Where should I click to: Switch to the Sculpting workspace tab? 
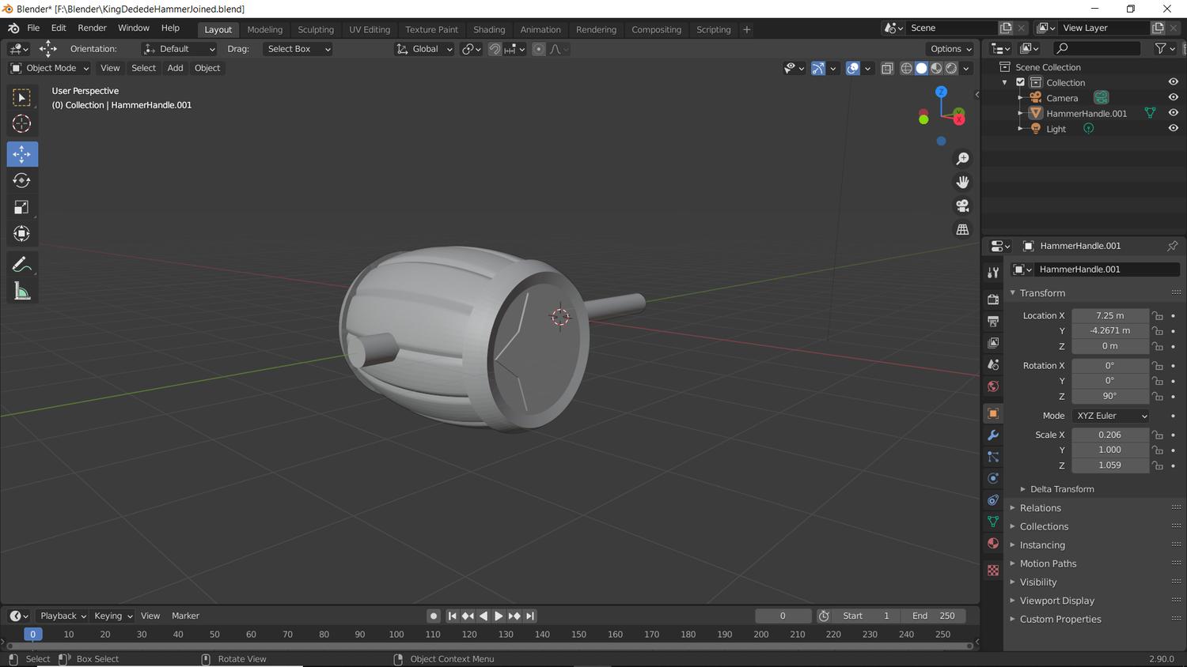point(315,29)
